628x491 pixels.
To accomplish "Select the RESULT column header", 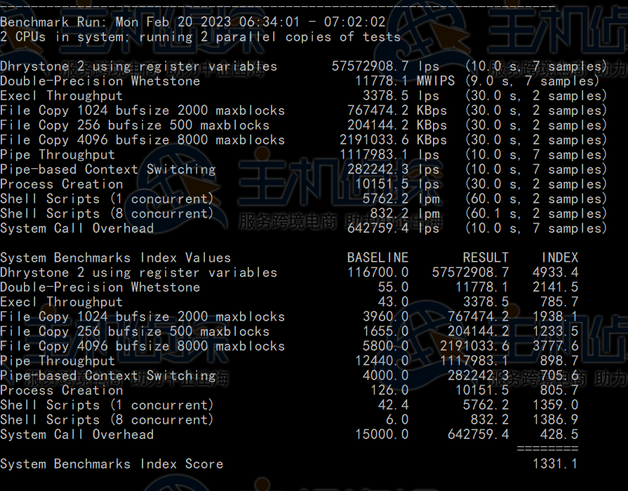I will click(486, 257).
